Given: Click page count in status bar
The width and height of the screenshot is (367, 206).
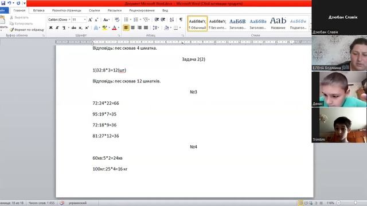Looking at the screenshot, I should pyautogui.click(x=11, y=203).
